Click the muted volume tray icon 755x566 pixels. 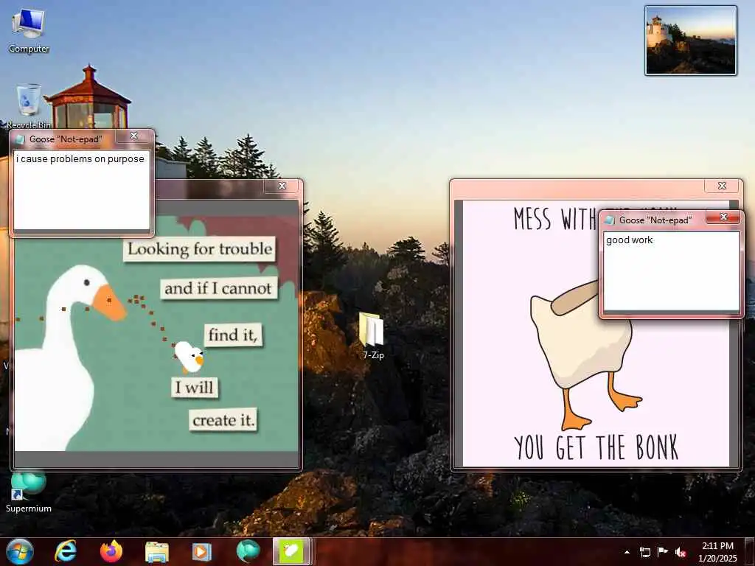680,552
